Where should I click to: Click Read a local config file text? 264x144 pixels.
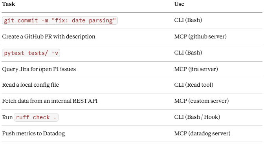pos(31,85)
